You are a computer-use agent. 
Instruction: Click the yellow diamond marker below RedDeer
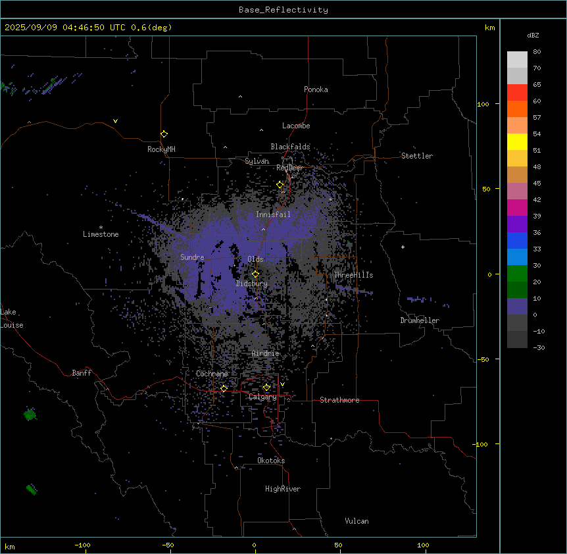click(280, 185)
